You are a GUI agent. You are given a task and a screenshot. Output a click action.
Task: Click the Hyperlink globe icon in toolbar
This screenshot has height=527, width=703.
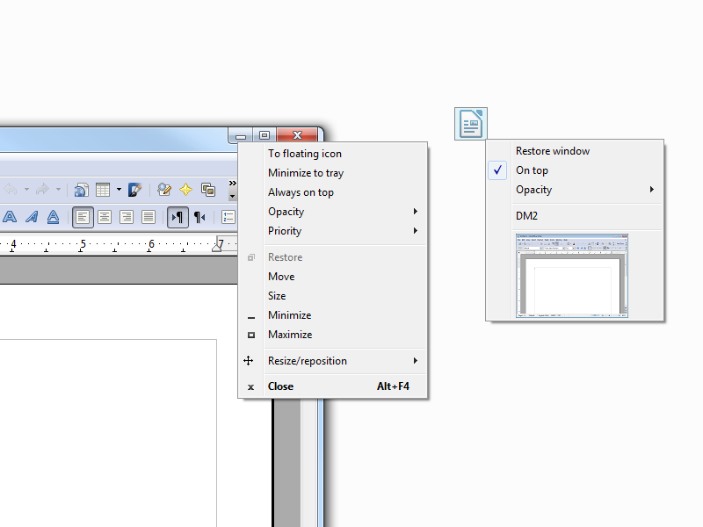tap(81, 190)
